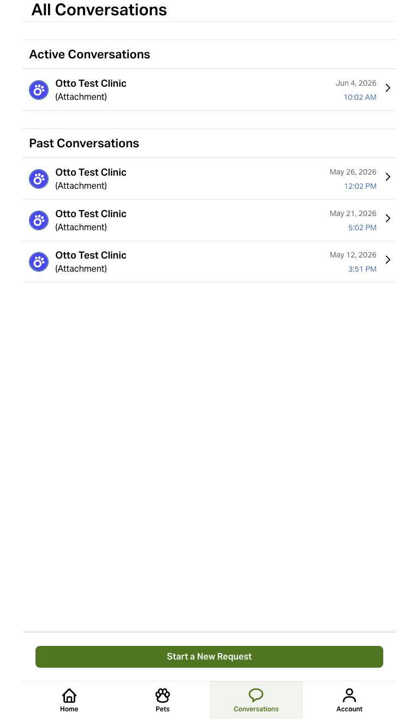Viewport: 416px width, 719px height.
Task: Expand the May 21, 2026 conversation chevron
Action: click(x=388, y=218)
